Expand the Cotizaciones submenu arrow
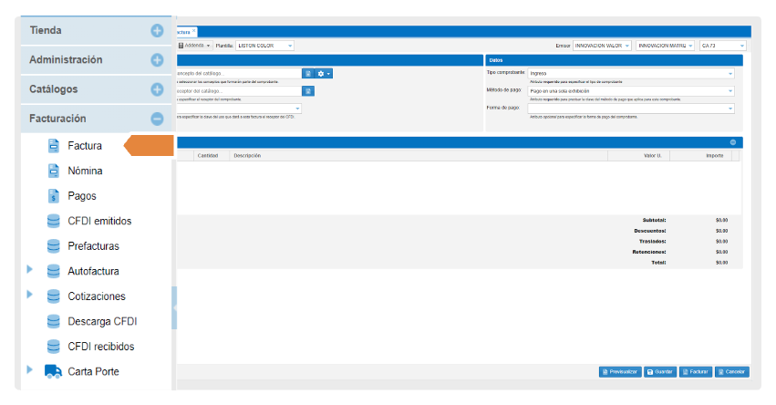The image size is (776, 405). click(x=30, y=295)
